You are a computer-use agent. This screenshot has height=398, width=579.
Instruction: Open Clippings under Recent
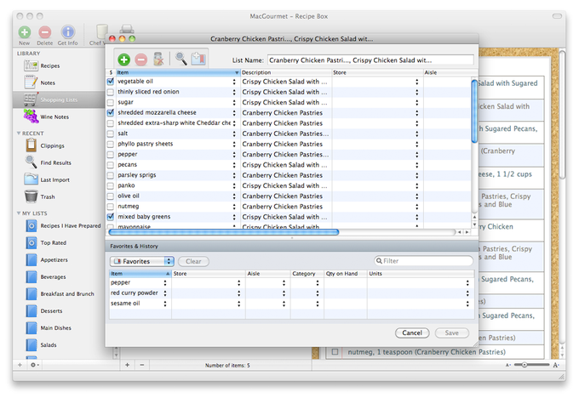pyautogui.click(x=52, y=145)
